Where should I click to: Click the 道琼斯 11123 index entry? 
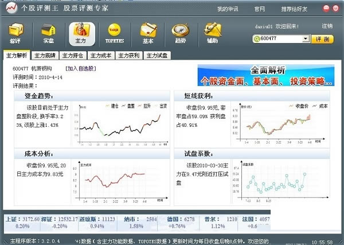coord(97,223)
